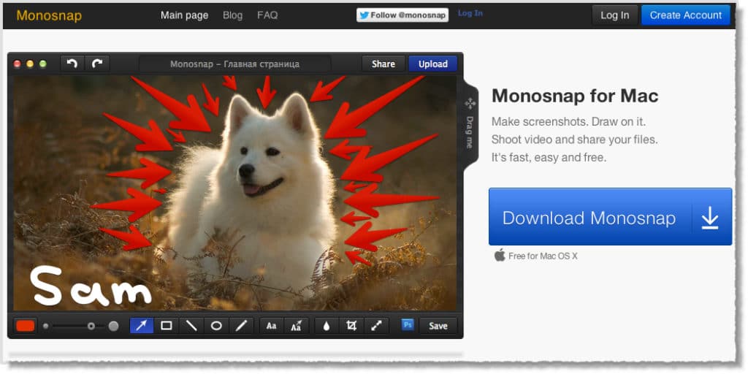The width and height of the screenshot is (748, 374).
Task: Click the dog photo canvas
Action: click(234, 193)
